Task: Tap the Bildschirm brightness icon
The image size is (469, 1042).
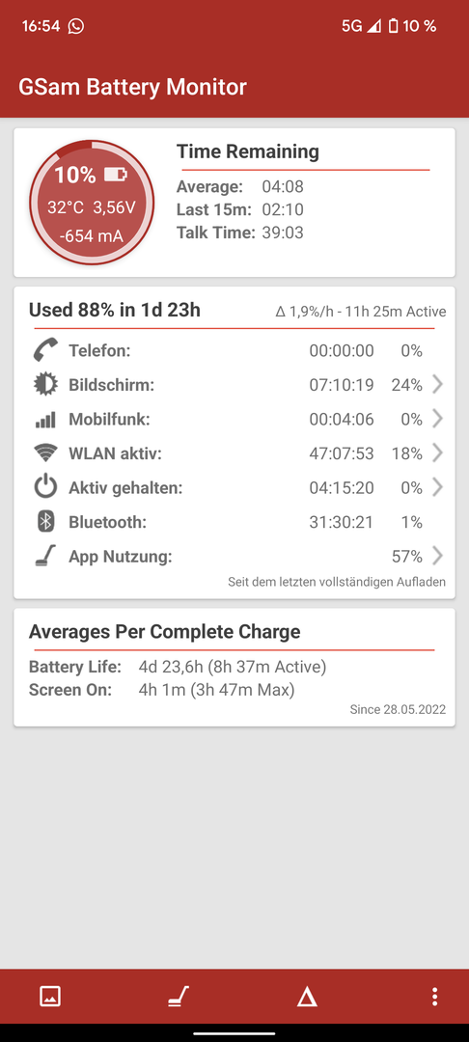Action: click(45, 385)
